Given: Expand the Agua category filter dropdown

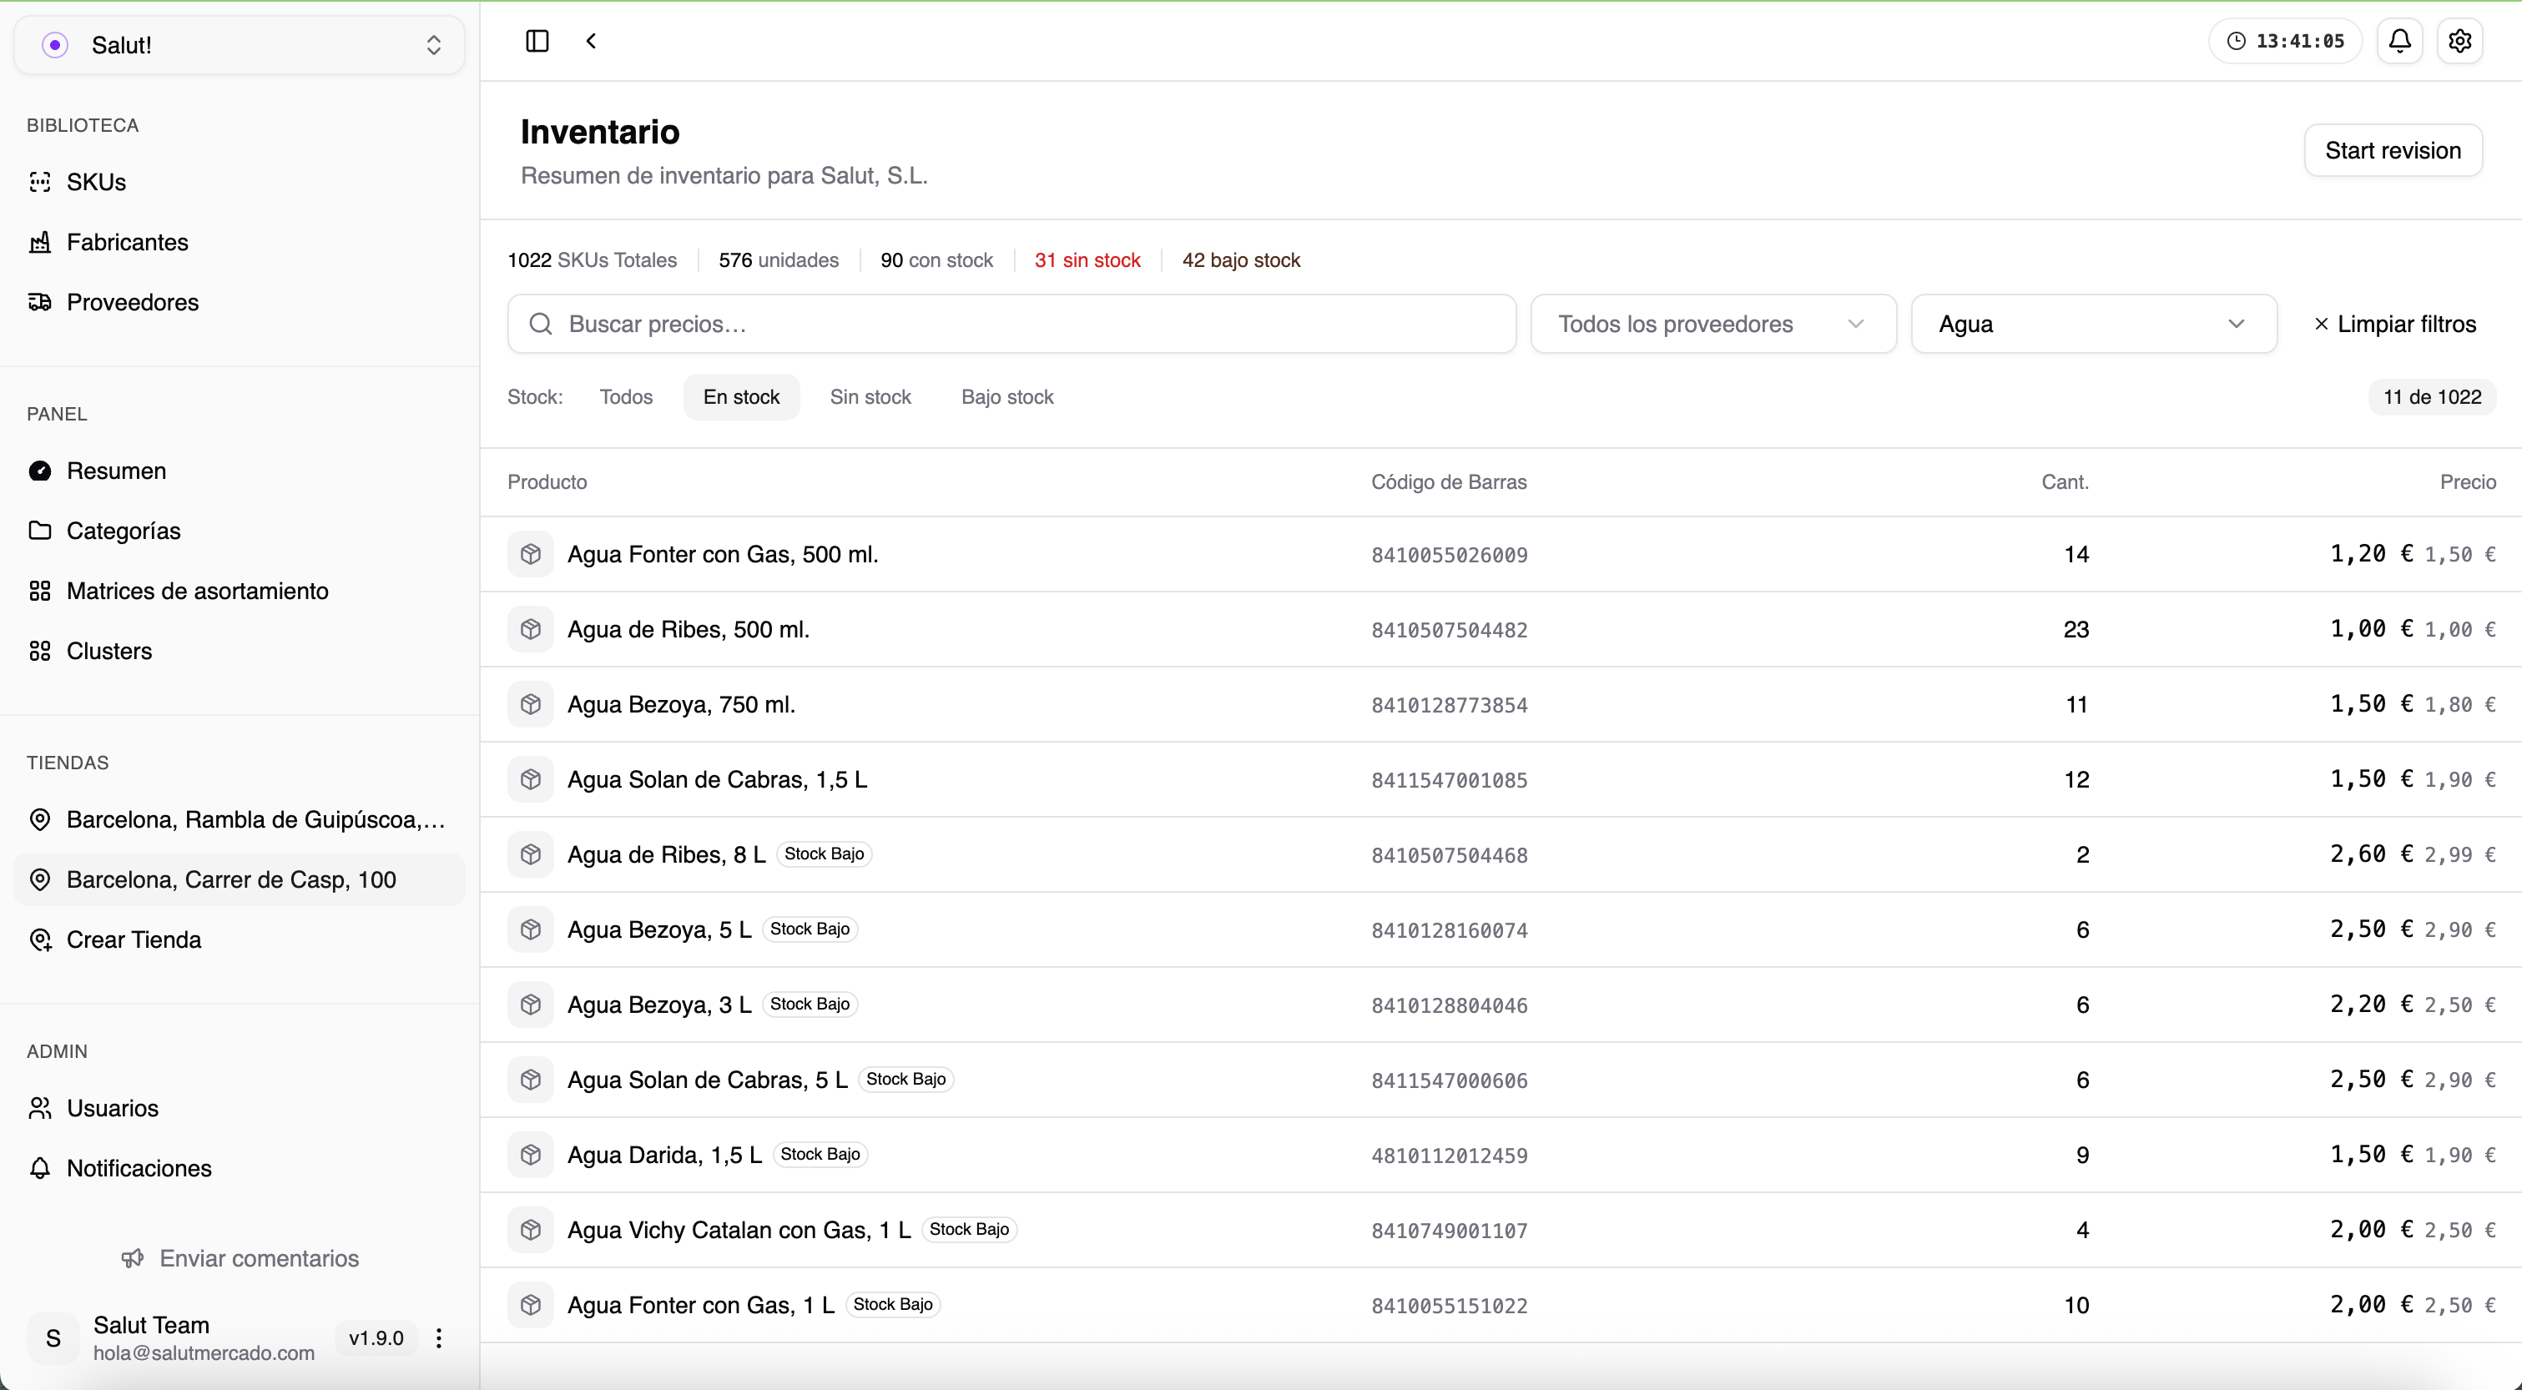Looking at the screenshot, I should click(x=2093, y=324).
